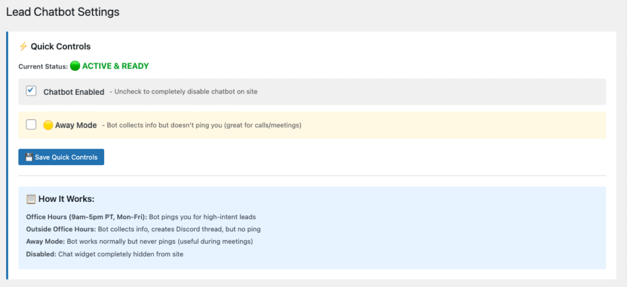Click the Chatbot Enabled label text
This screenshot has width=627, height=287.
coord(73,92)
